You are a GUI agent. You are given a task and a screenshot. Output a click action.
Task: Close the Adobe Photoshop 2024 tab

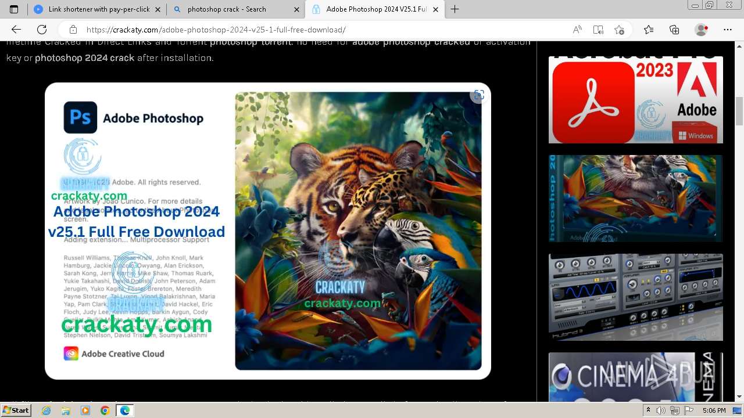(435, 9)
